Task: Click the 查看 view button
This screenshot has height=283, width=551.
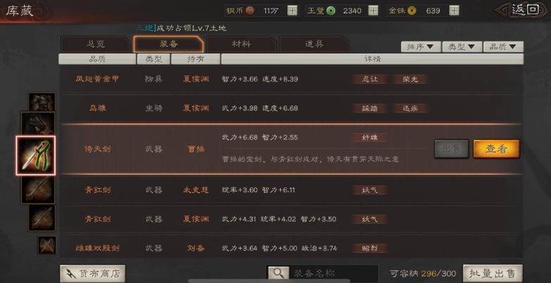Action: (496, 149)
